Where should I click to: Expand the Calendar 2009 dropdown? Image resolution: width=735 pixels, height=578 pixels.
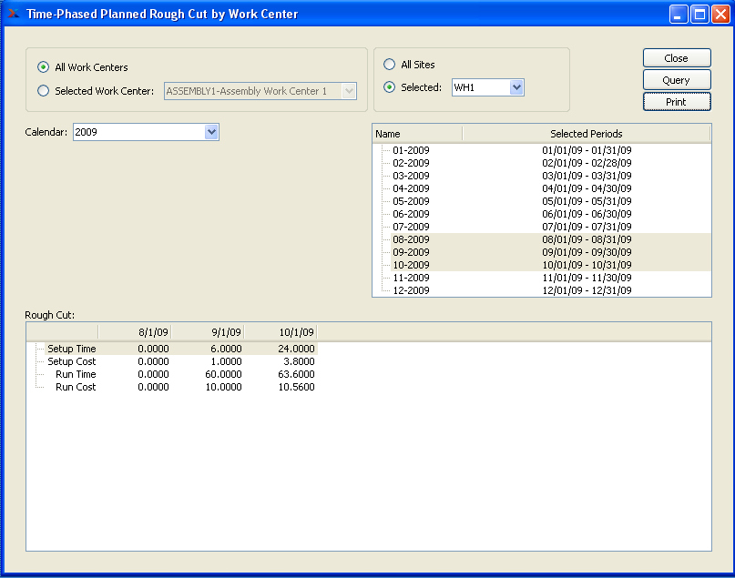[x=211, y=132]
